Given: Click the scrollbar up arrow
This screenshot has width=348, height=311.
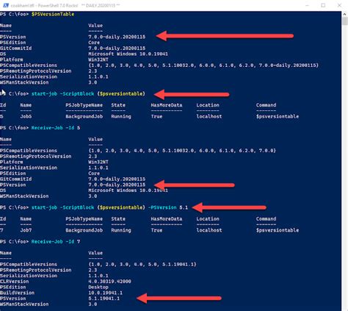Looking at the screenshot, I should 345,14.
